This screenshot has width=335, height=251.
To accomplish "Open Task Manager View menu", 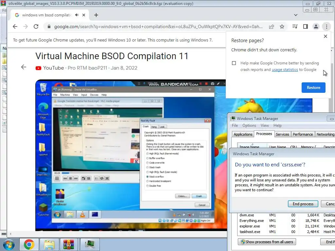I will point(265,125).
